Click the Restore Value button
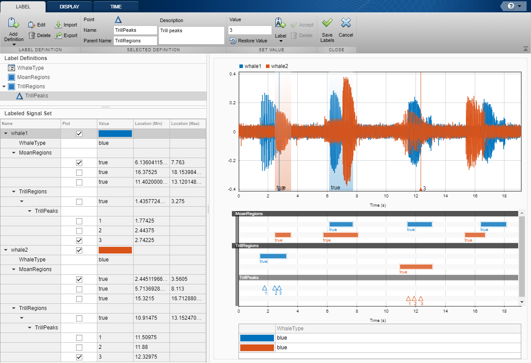Viewport: 531px width, 363px height. 248,41
